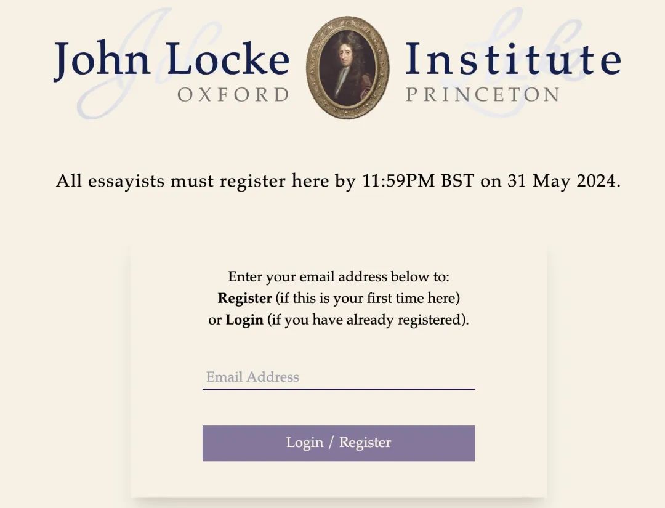Click the bold "Register" word in instructions
The width and height of the screenshot is (665, 508).
pyautogui.click(x=244, y=298)
